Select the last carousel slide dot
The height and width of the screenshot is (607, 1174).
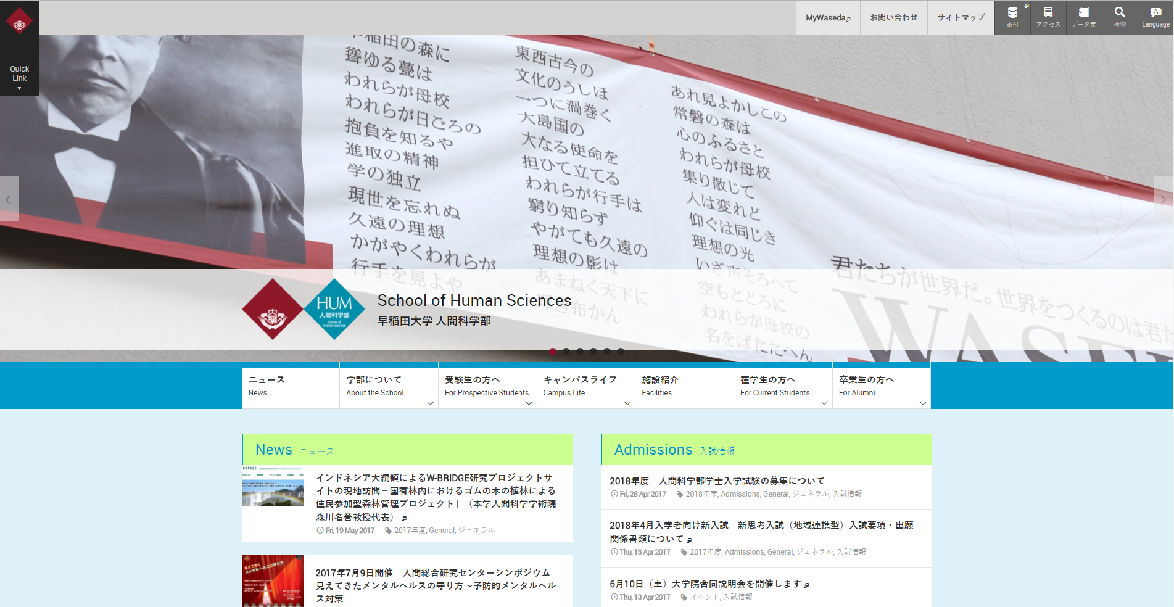pos(621,352)
